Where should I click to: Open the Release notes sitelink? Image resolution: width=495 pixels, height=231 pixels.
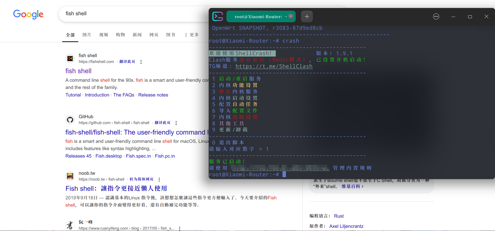click(153, 95)
